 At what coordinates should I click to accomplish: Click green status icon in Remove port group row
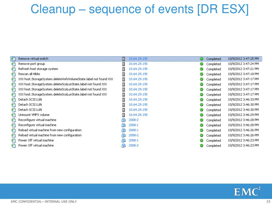pyautogui.click(x=202, y=64)
